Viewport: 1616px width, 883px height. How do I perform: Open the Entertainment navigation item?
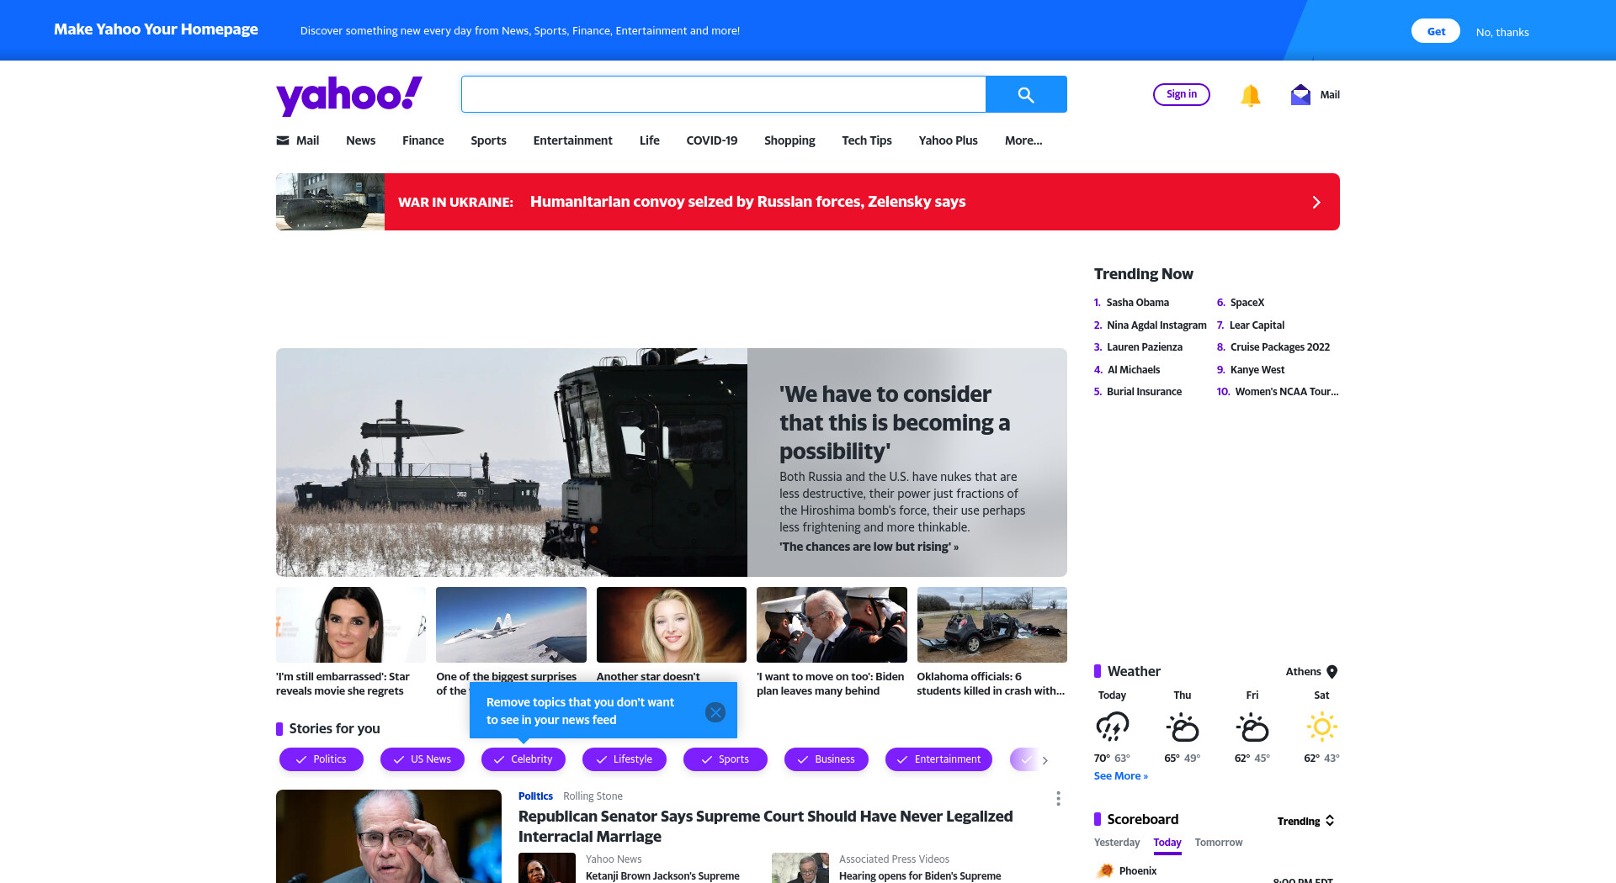pos(573,140)
